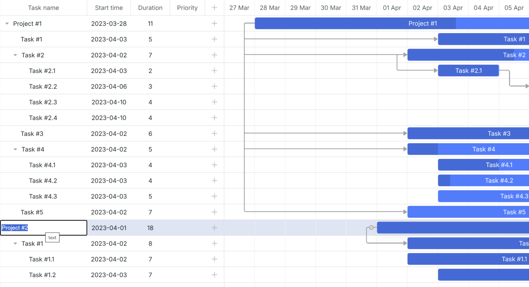Click the plus icon on the Task #1.2 row
529x287 pixels.
(x=214, y=275)
